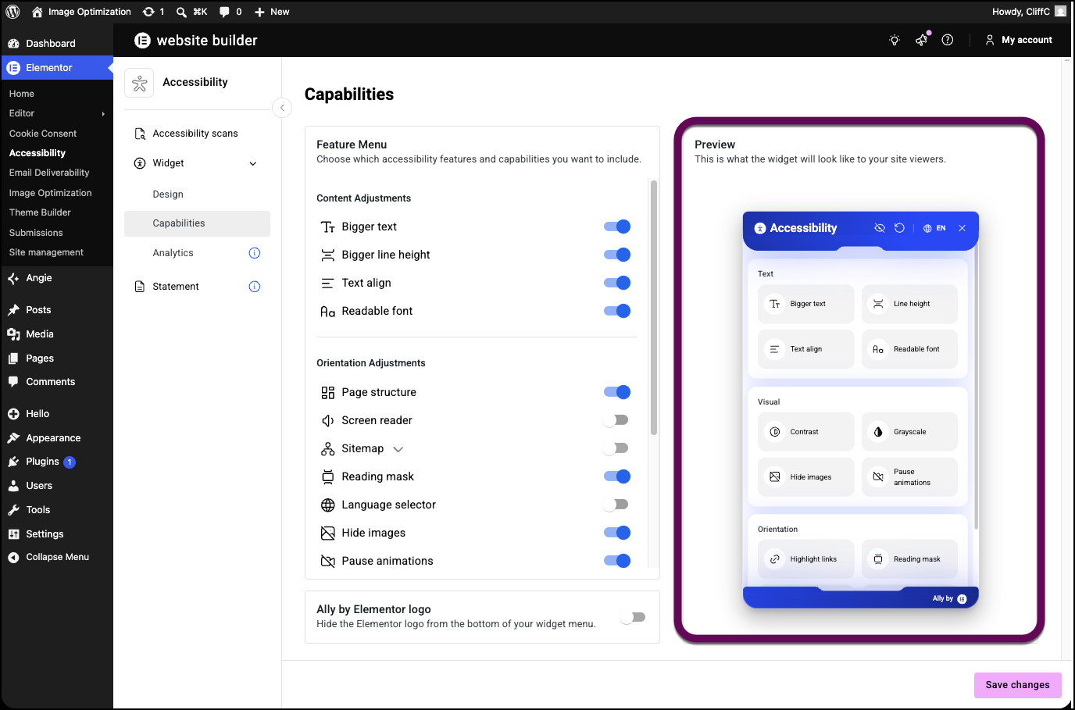Image resolution: width=1075 pixels, height=710 pixels.
Task: Click the Reading mask card in preview
Action: click(909, 559)
